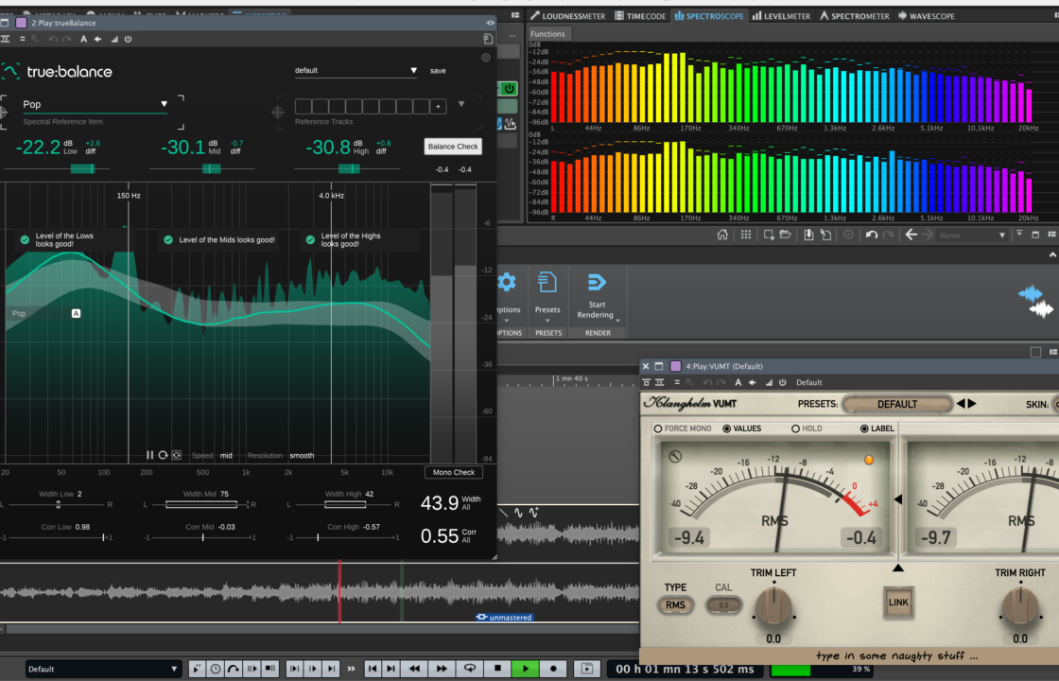Open the Options gear icon in the sidebar
The height and width of the screenshot is (681, 1059).
507,281
